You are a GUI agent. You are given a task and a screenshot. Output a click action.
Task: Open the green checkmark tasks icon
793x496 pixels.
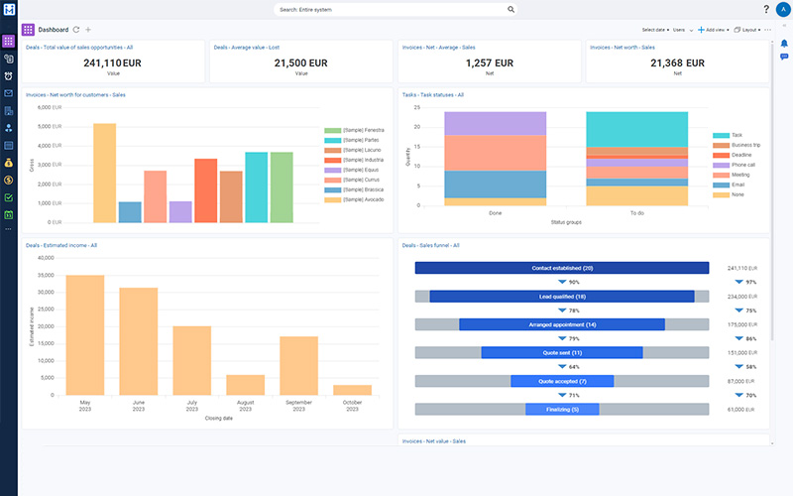click(9, 197)
